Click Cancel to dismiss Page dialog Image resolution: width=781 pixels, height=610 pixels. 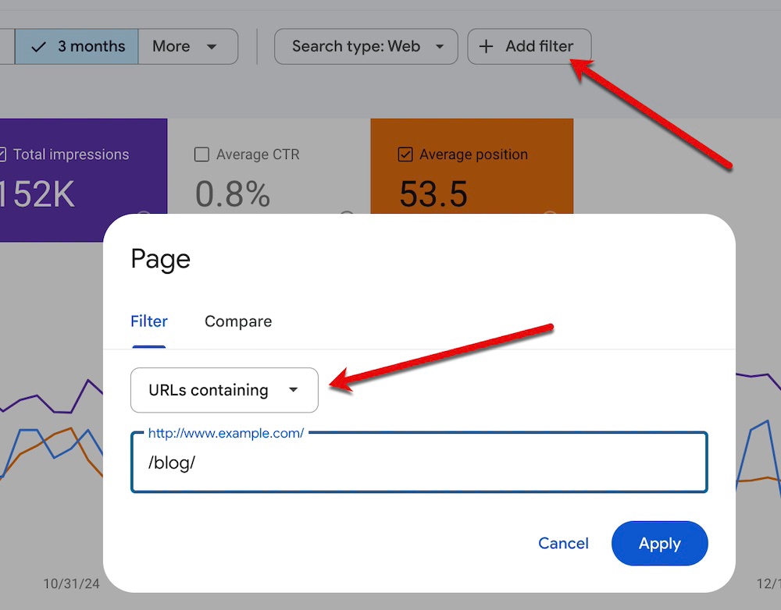click(563, 544)
